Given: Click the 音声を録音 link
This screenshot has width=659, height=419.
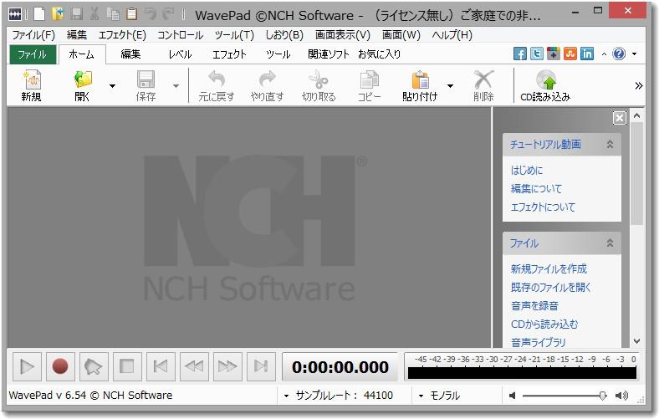Looking at the screenshot, I should point(534,306).
